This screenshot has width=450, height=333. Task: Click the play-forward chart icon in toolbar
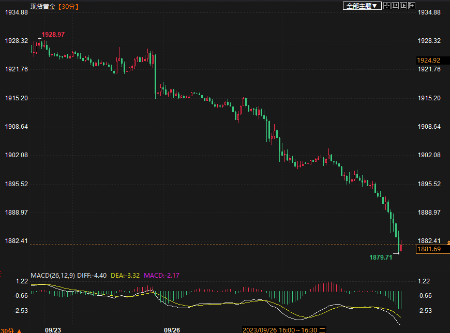403,6
